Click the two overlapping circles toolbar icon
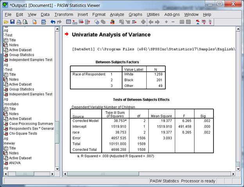Viewport: 244px width, 187px height. 97,22
